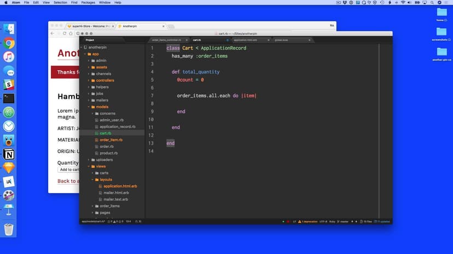Open Terminal from the dock

pyautogui.click(x=9, y=99)
